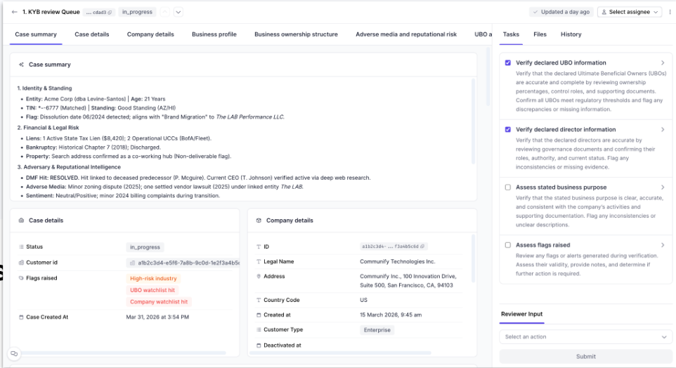Open the partially visible UBO tab
The height and width of the screenshot is (368, 676).
click(483, 34)
